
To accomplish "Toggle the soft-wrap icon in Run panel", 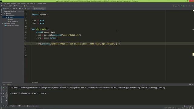I will (x=7, y=93).
